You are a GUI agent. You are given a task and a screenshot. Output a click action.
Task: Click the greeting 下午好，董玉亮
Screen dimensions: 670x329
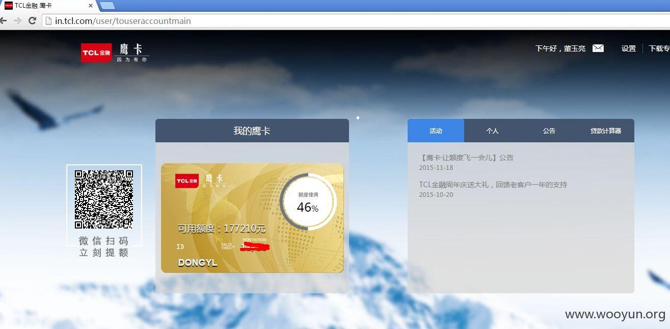560,48
